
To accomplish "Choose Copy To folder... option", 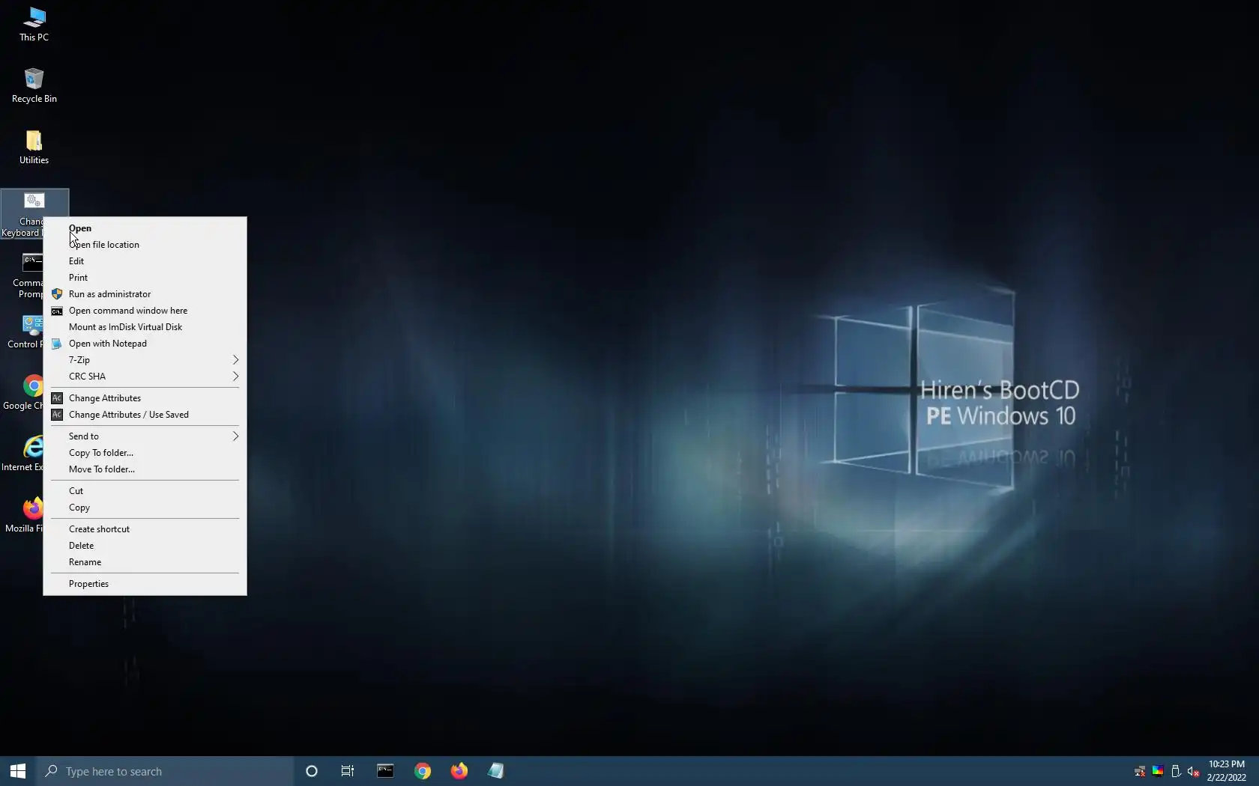I will click(x=145, y=453).
